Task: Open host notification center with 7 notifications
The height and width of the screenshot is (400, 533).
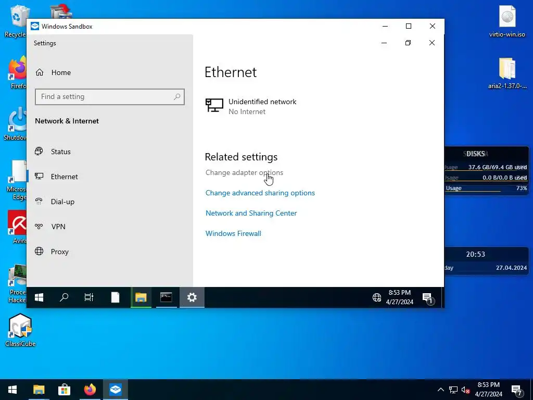Action: pyautogui.click(x=517, y=390)
